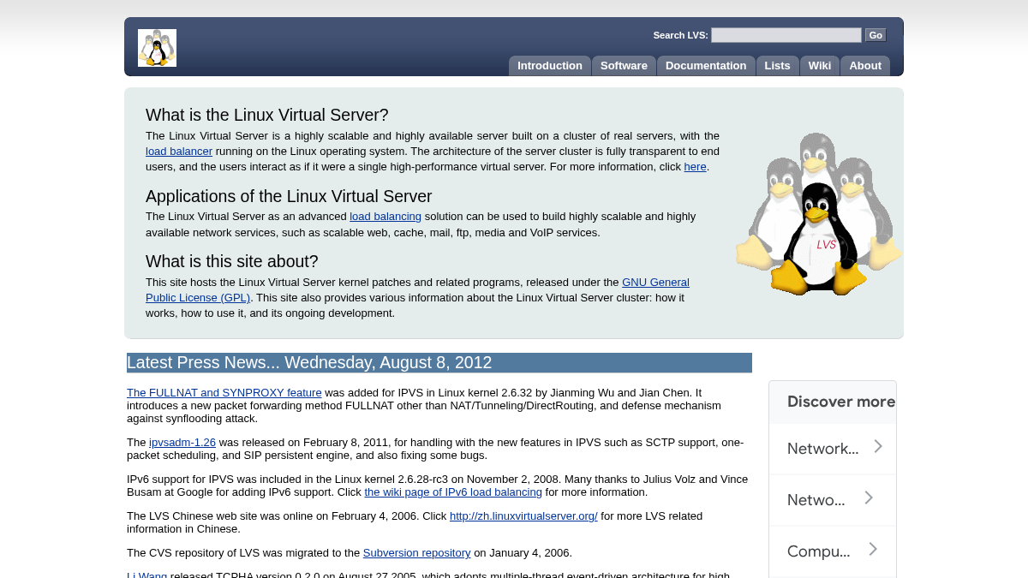Viewport: 1028px width, 578px height.
Task: Open the Documentation tab
Action: click(706, 66)
